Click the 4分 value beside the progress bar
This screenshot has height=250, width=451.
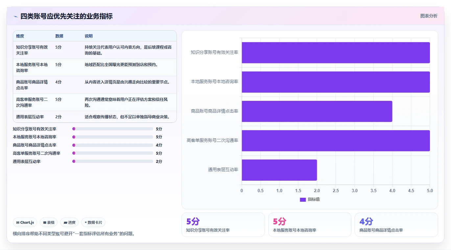pos(159,145)
